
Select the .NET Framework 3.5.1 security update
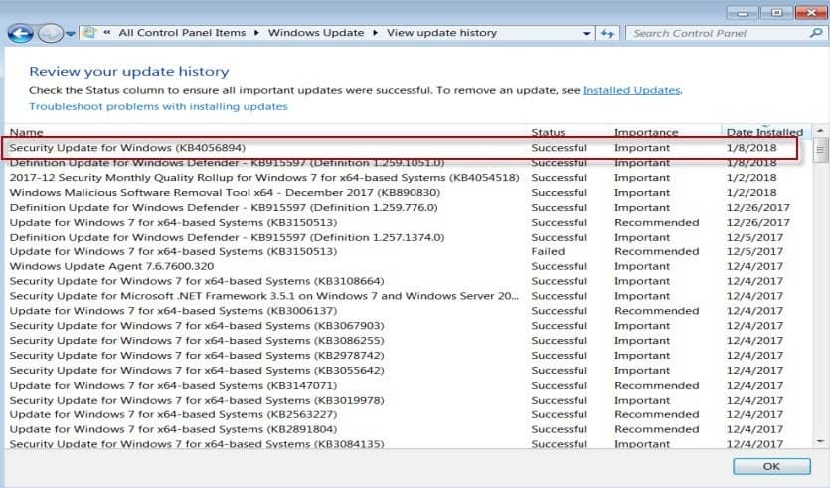(x=403, y=296)
